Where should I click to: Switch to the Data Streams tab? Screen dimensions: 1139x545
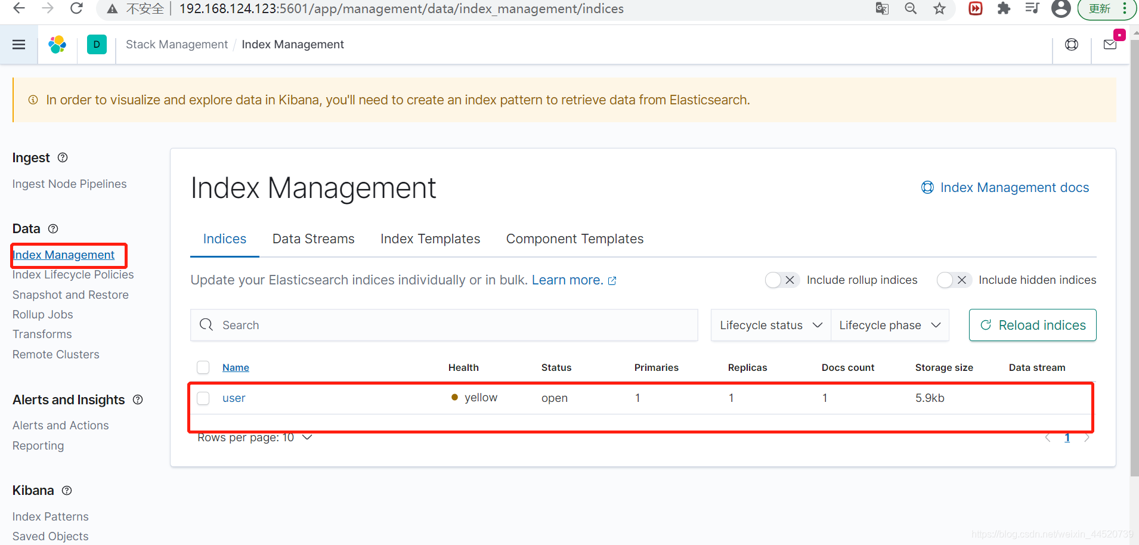(x=313, y=239)
